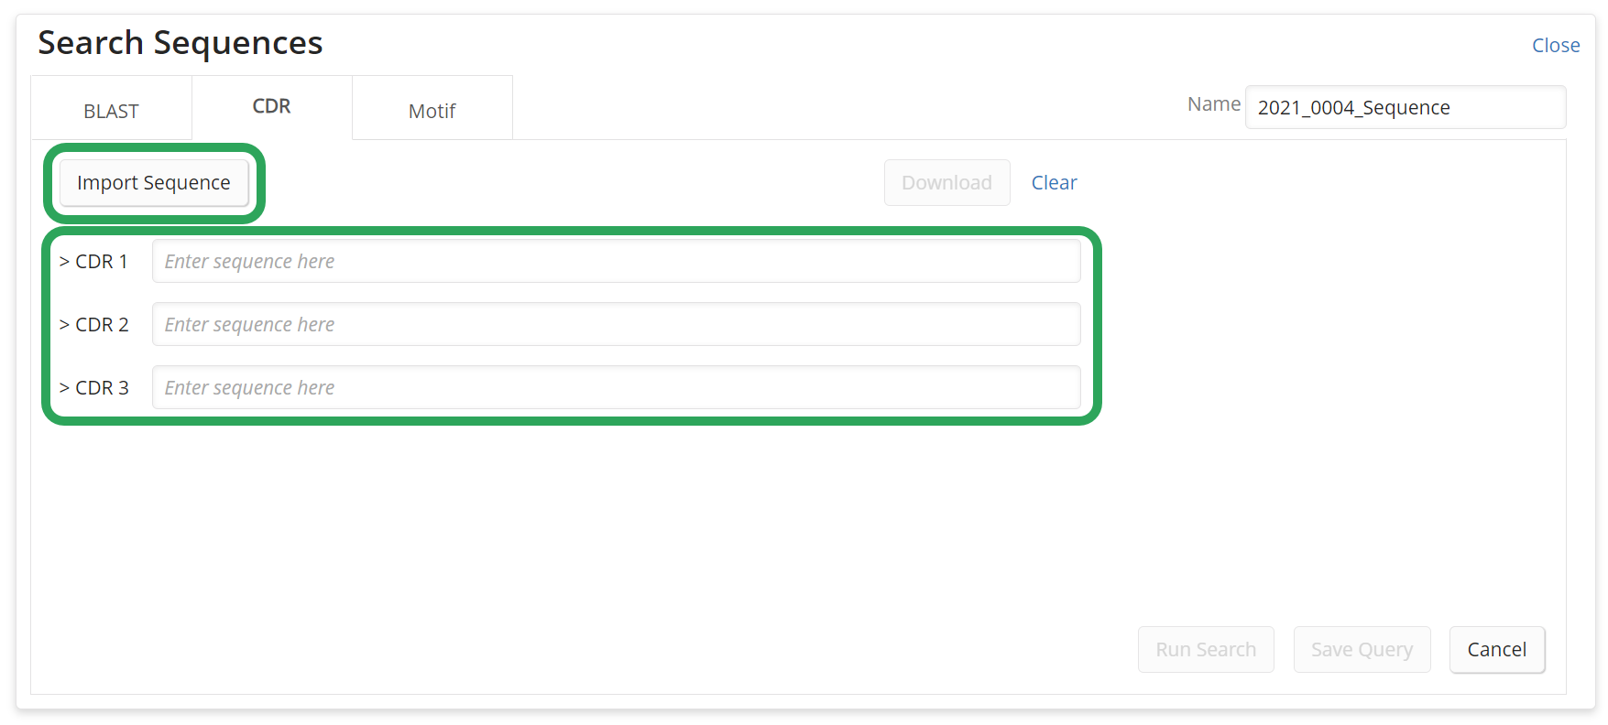1608x725 pixels.
Task: Click the Clear link
Action: coord(1054,182)
